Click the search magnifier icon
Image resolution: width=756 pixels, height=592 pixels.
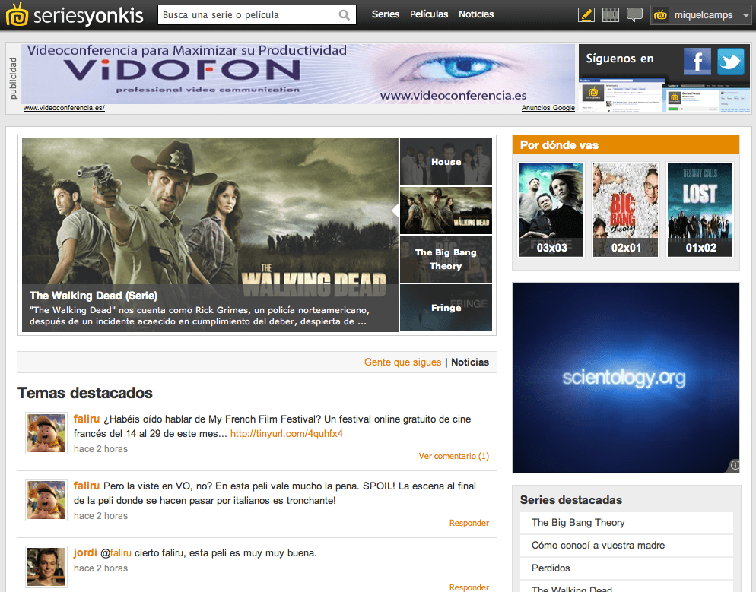345,15
